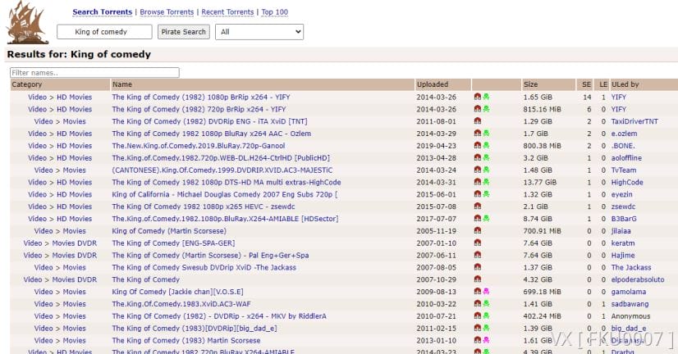Click magnet icon for AMIABLE [HDSector] 1080p row

tap(478, 219)
